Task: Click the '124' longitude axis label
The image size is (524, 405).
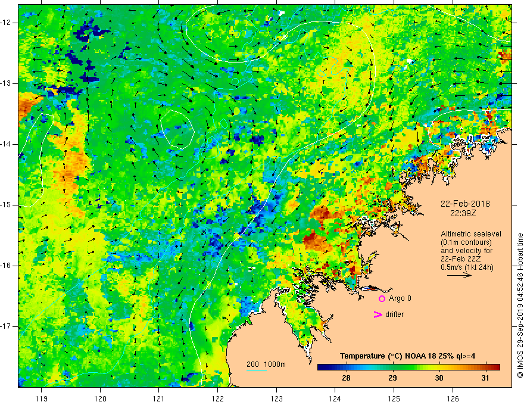Action: click(x=335, y=398)
